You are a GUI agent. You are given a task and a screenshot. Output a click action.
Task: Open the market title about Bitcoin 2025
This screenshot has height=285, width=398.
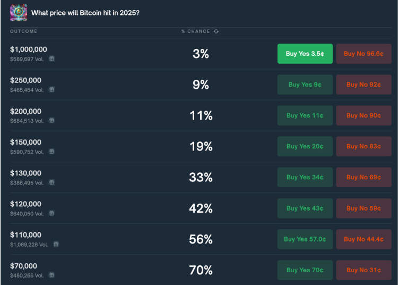[x=85, y=13]
